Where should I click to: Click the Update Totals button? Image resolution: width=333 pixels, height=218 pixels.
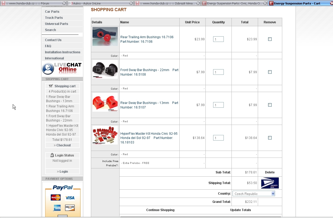coord(241,210)
